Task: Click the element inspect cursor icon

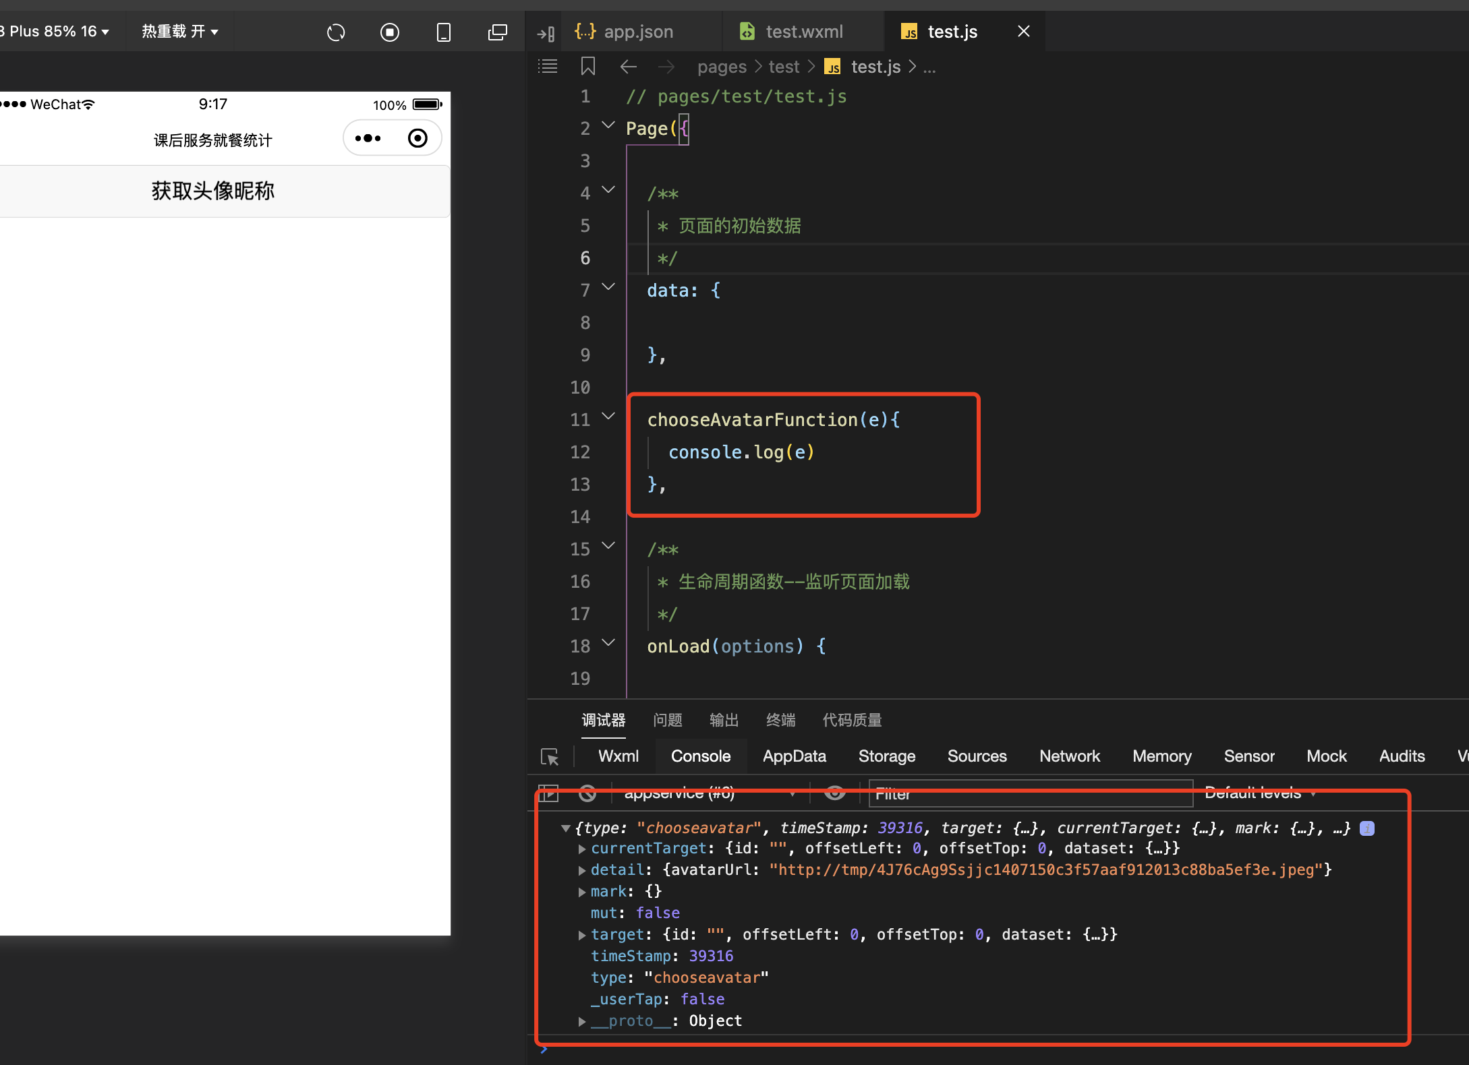Action: click(550, 757)
